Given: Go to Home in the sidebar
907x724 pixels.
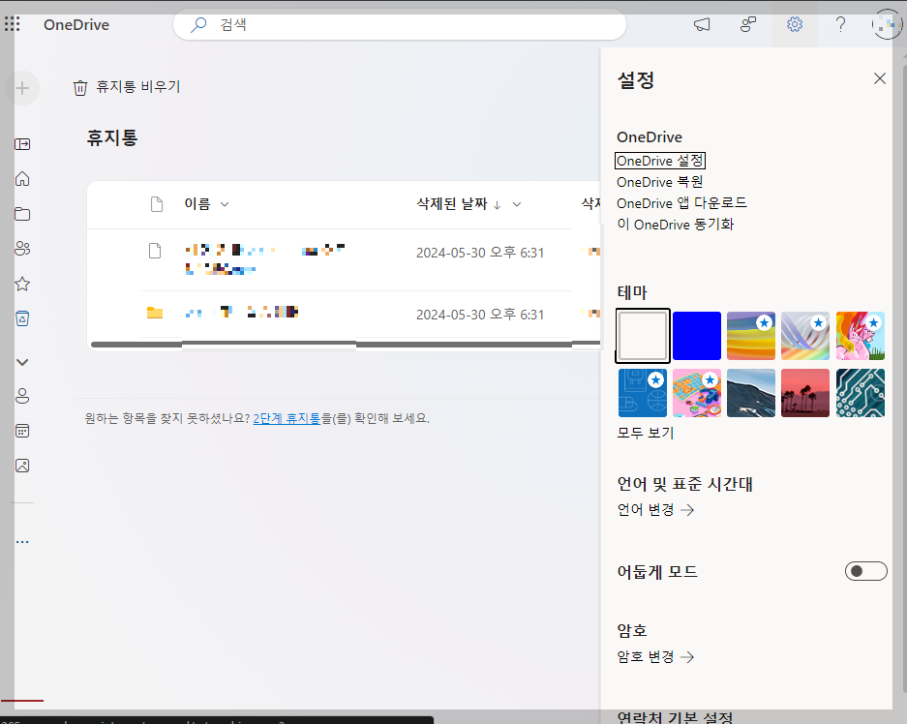Looking at the screenshot, I should point(22,179).
